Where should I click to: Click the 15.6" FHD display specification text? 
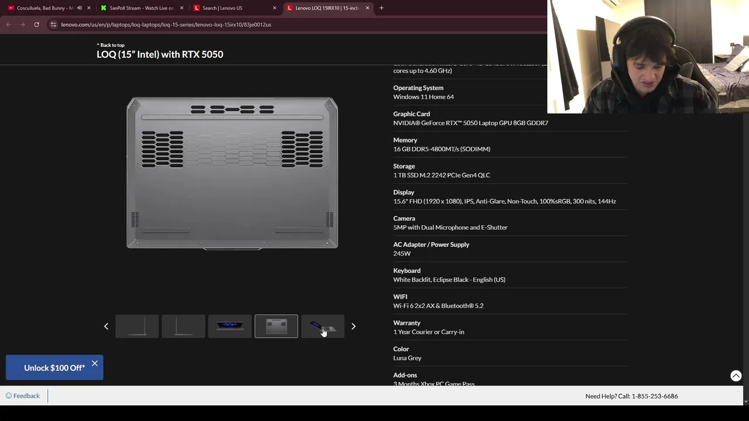pyautogui.click(x=504, y=201)
